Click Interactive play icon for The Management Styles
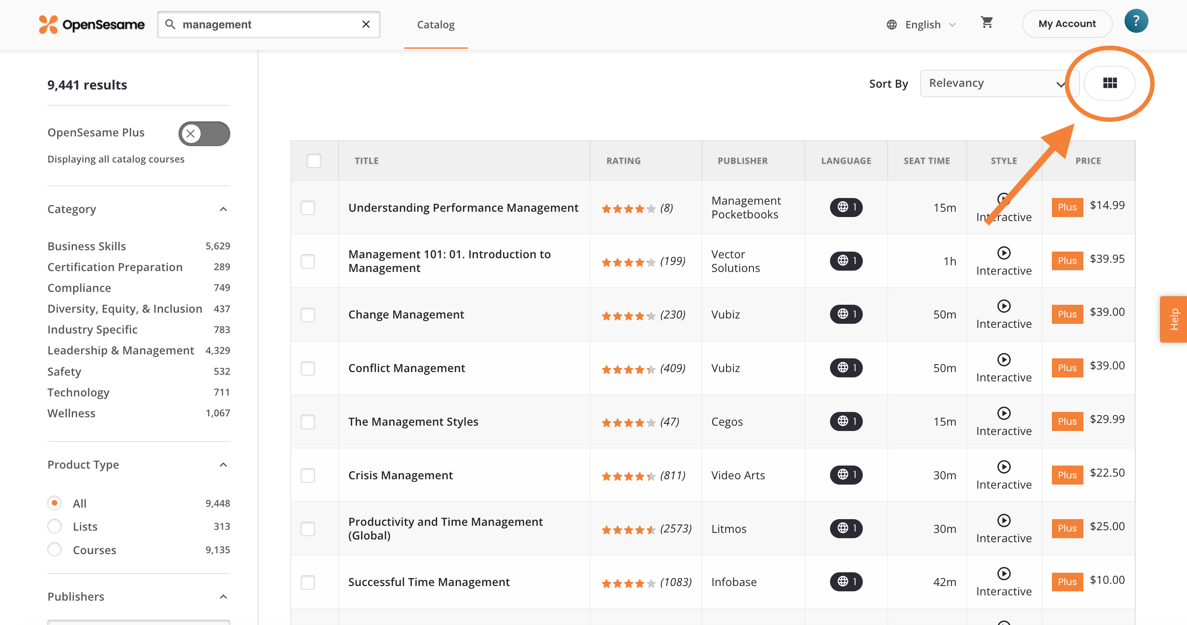The width and height of the screenshot is (1187, 625). [1004, 413]
